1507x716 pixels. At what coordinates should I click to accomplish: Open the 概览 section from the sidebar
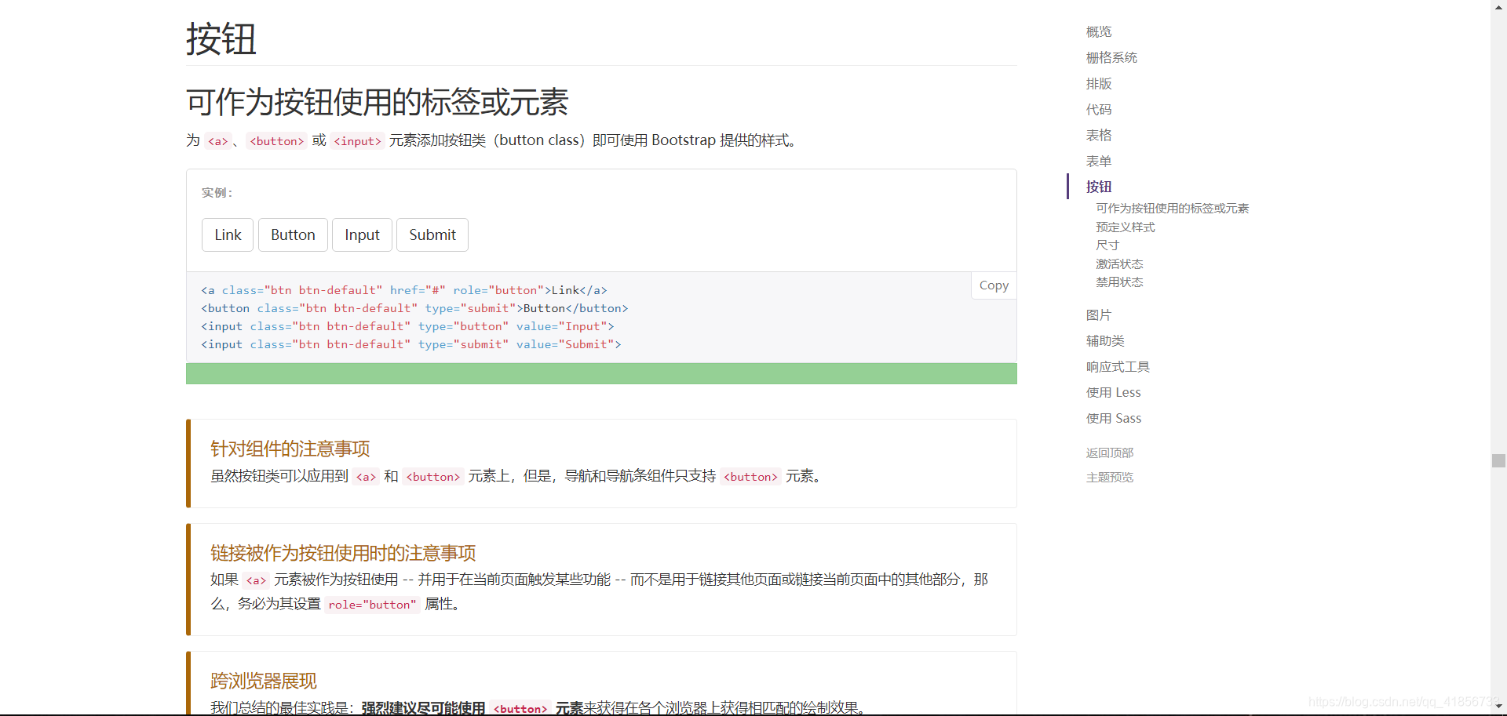coord(1097,31)
